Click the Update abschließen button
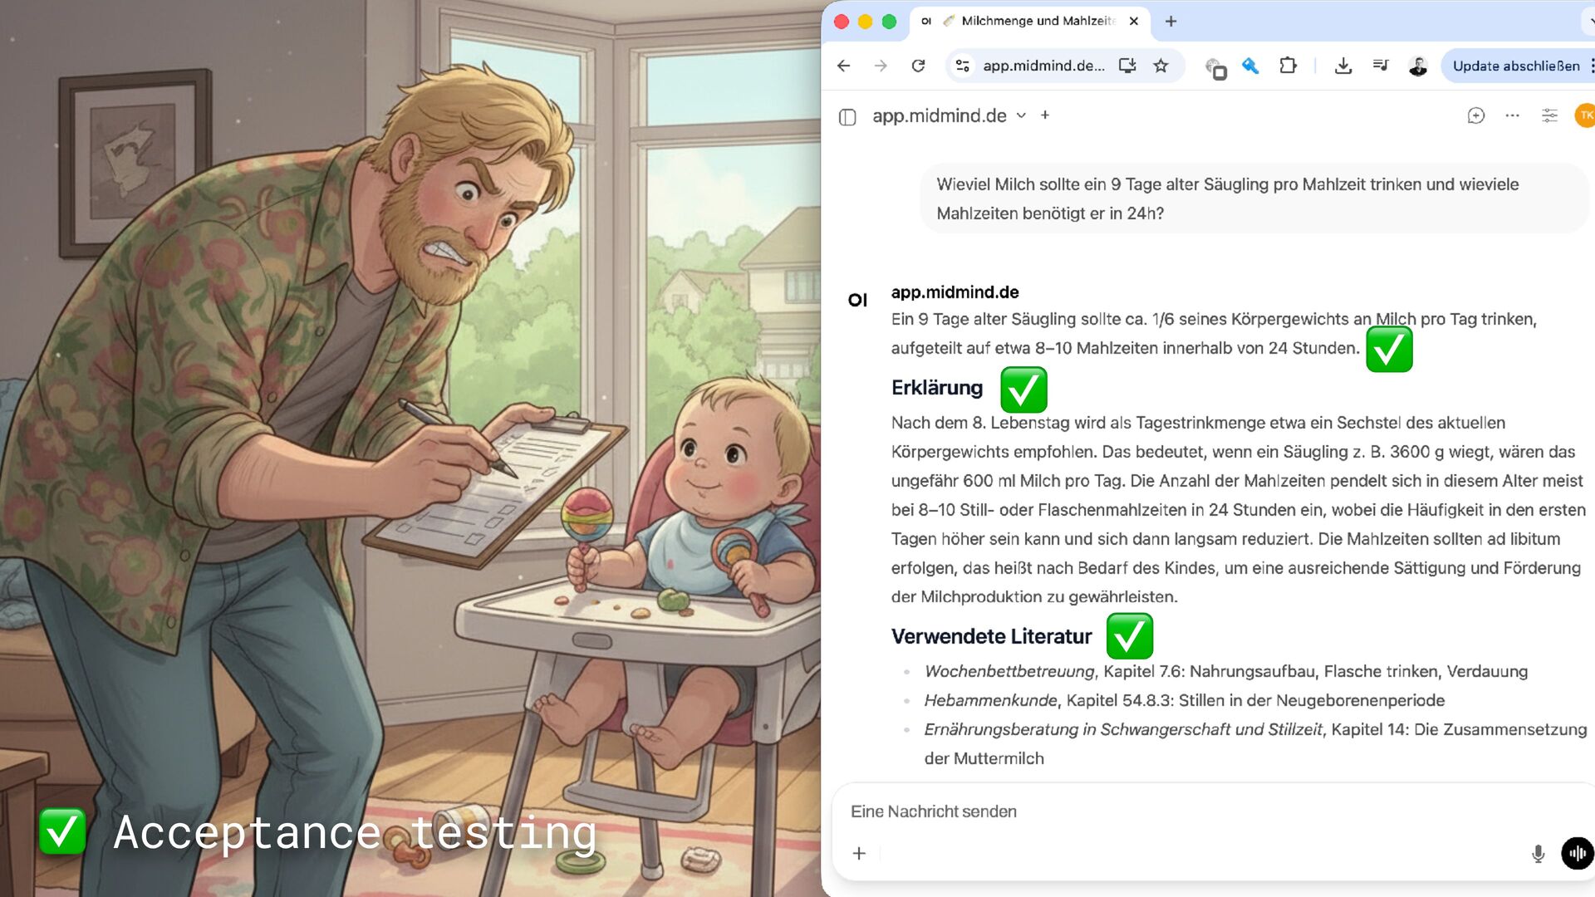 coord(1516,66)
